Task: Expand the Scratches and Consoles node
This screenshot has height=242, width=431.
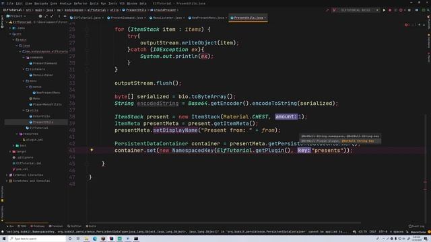Action: [x=7, y=181]
